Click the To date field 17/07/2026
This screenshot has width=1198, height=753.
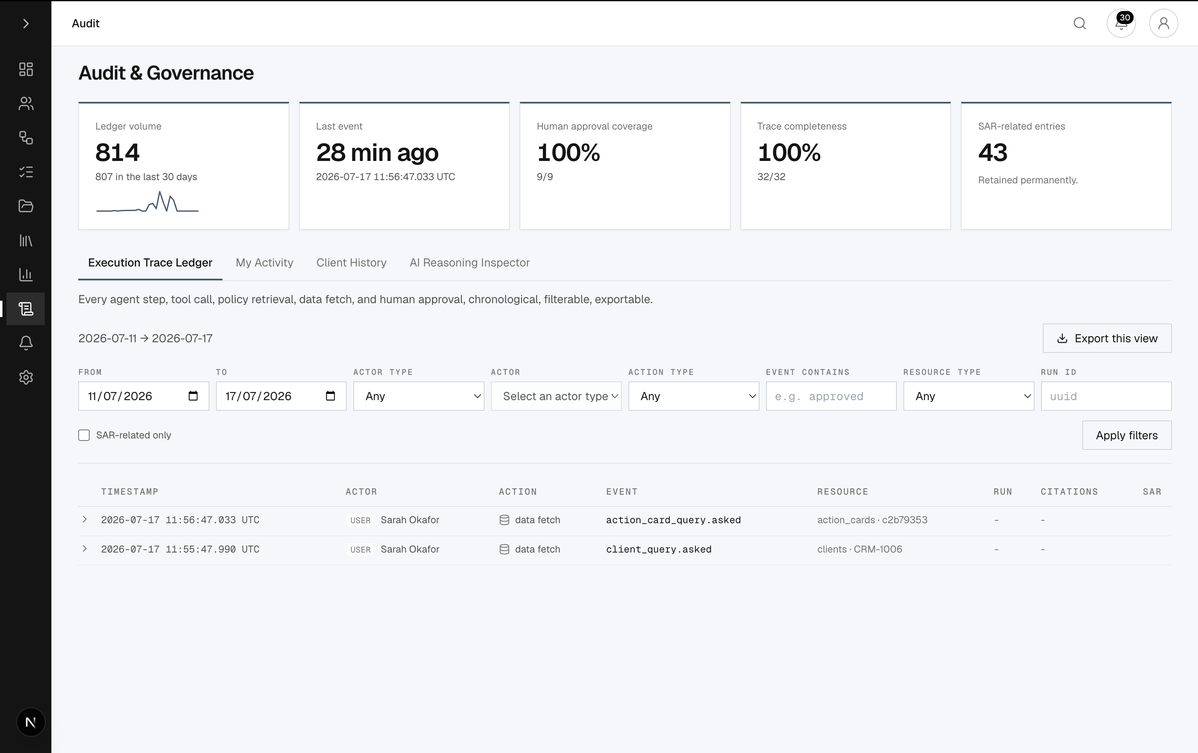[281, 396]
